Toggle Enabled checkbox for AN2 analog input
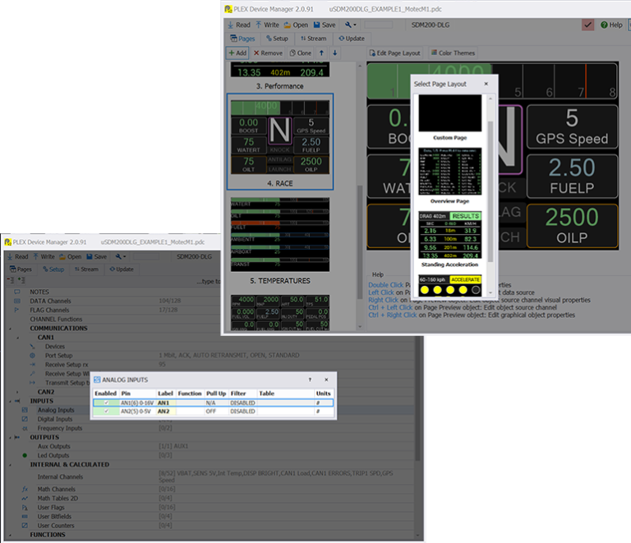This screenshot has height=543, width=631. 106,412
